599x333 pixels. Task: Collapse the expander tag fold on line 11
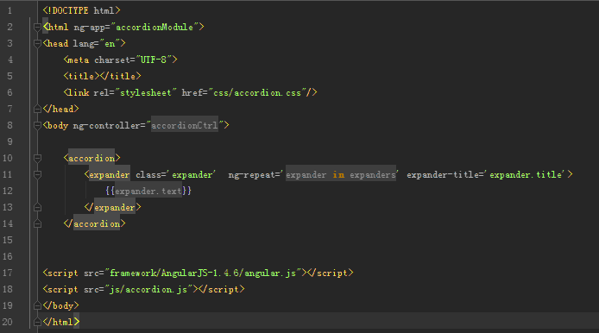pos(37,174)
